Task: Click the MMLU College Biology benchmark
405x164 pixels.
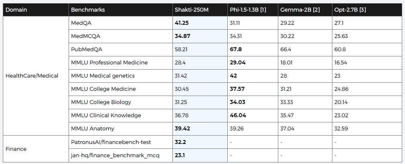Action: pyautogui.click(x=101, y=102)
